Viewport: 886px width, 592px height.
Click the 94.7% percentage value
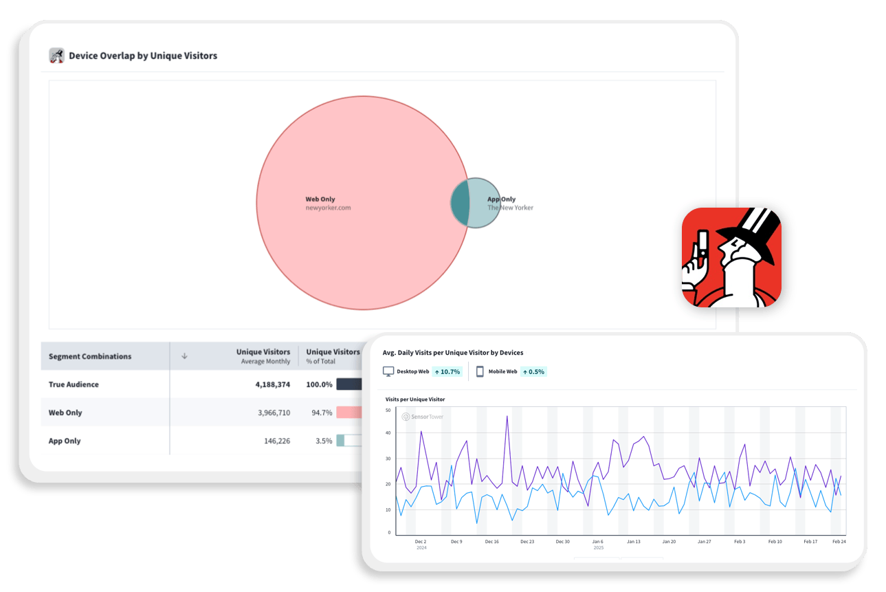(x=322, y=413)
